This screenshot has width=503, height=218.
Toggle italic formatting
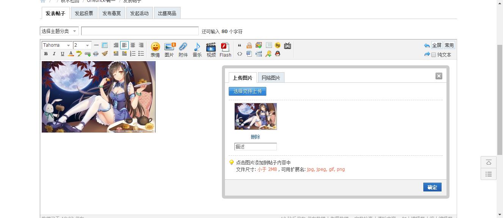click(54, 54)
